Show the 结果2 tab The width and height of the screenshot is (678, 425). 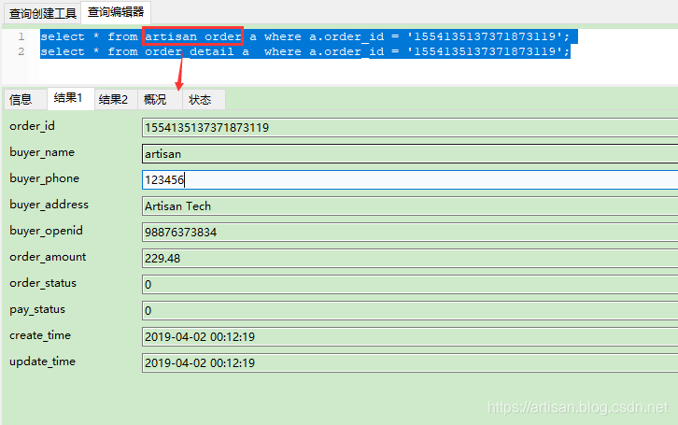114,99
